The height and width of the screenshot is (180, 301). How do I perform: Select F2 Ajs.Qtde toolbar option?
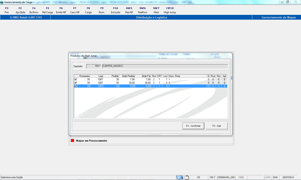tap(20, 10)
